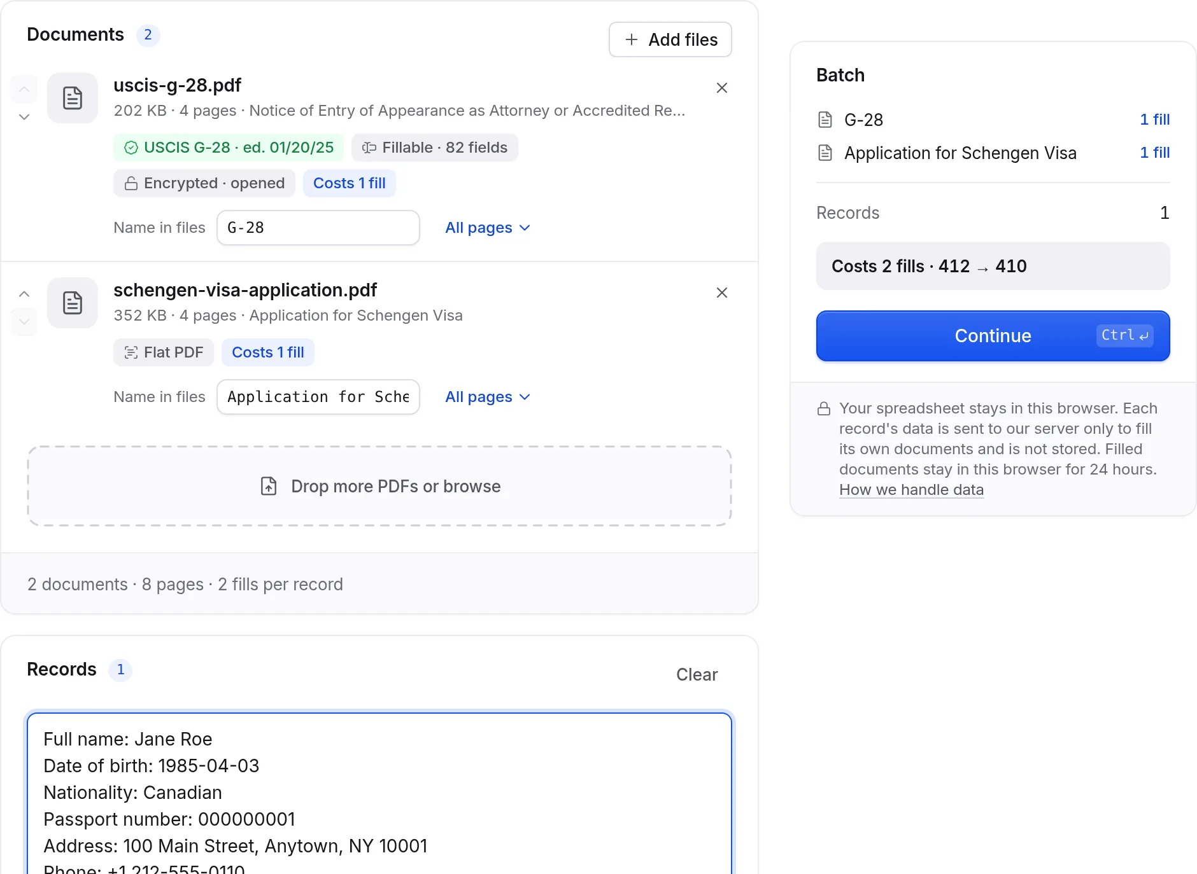
Task: Click the Costs 1 fill tag under schengen-visa-application.pdf
Action: [x=268, y=352]
